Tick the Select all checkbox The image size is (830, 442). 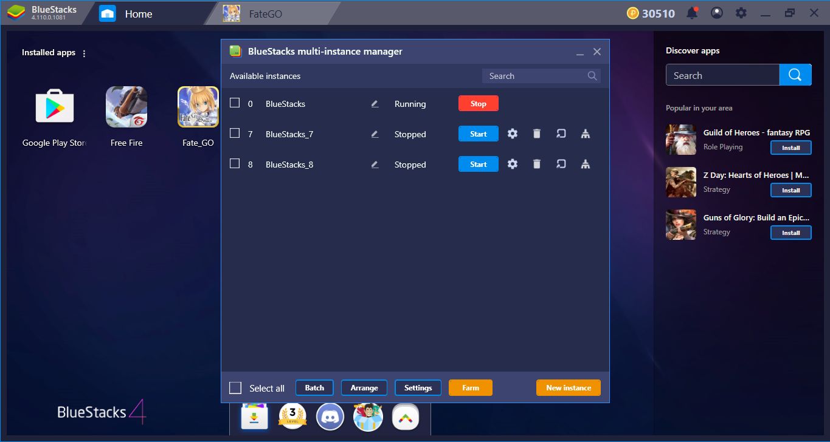235,388
